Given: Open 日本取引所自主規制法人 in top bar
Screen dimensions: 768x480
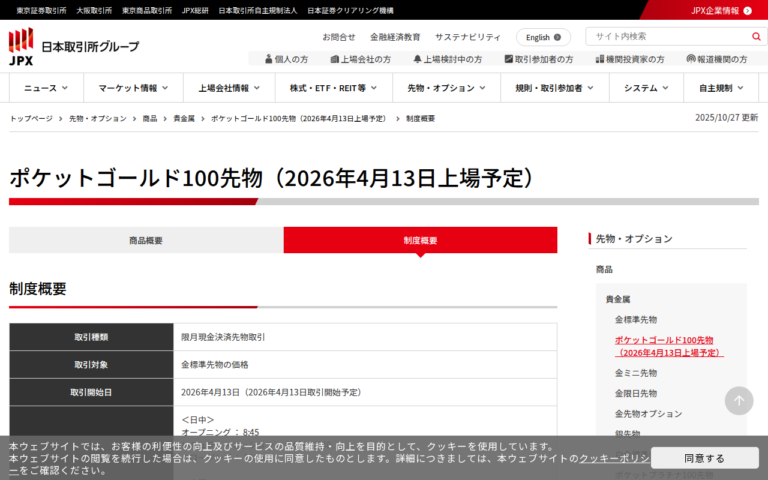Looking at the screenshot, I should tap(258, 10).
